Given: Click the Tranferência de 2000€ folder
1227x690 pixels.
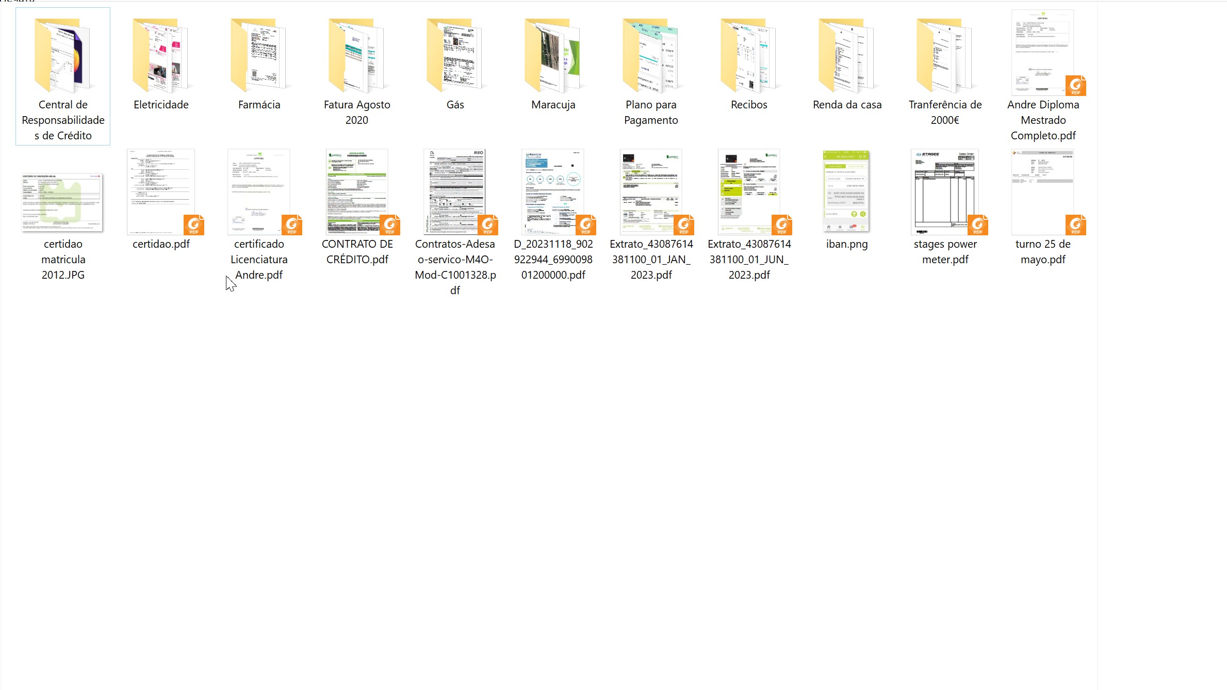Looking at the screenshot, I should pos(944,56).
